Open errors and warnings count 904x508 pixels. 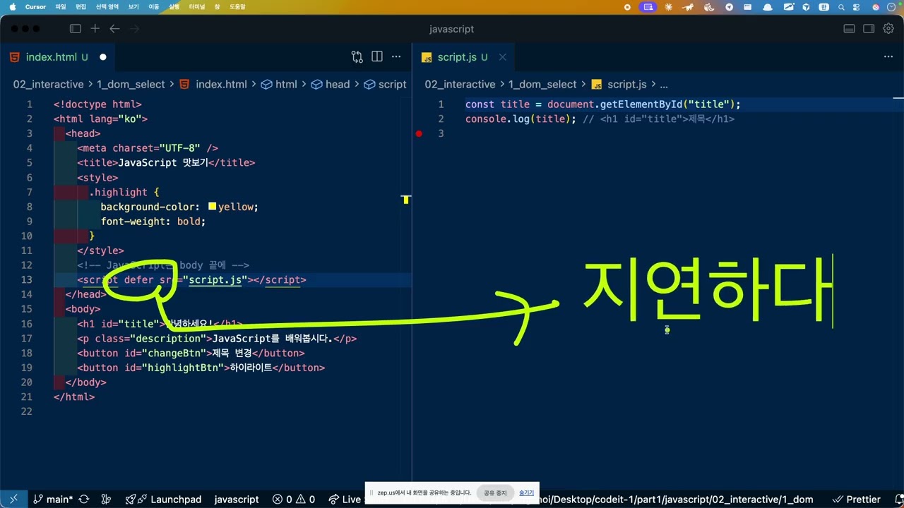click(294, 499)
